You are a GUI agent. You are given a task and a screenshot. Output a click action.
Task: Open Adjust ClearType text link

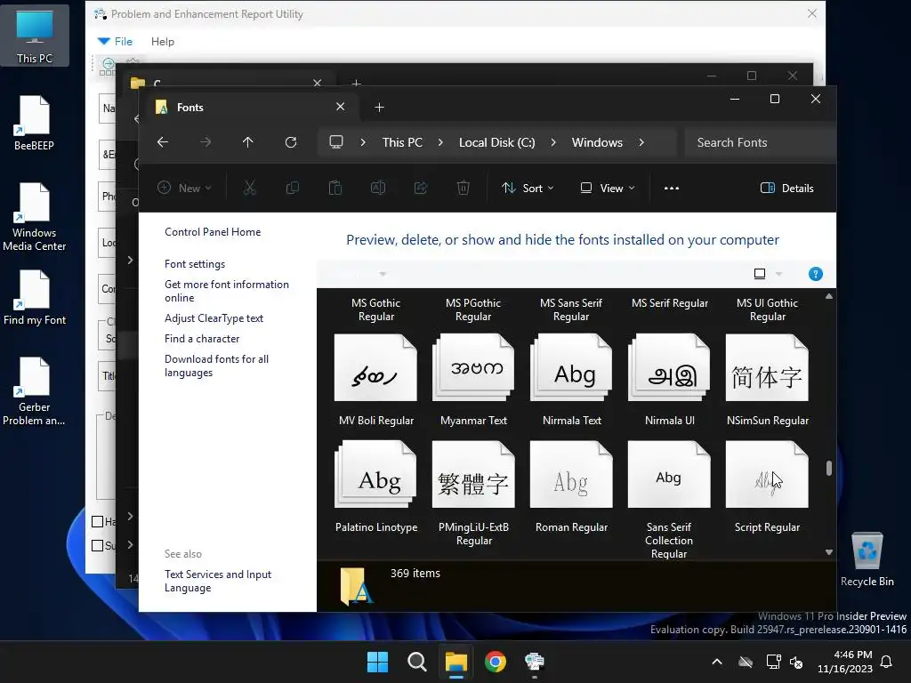(x=214, y=318)
